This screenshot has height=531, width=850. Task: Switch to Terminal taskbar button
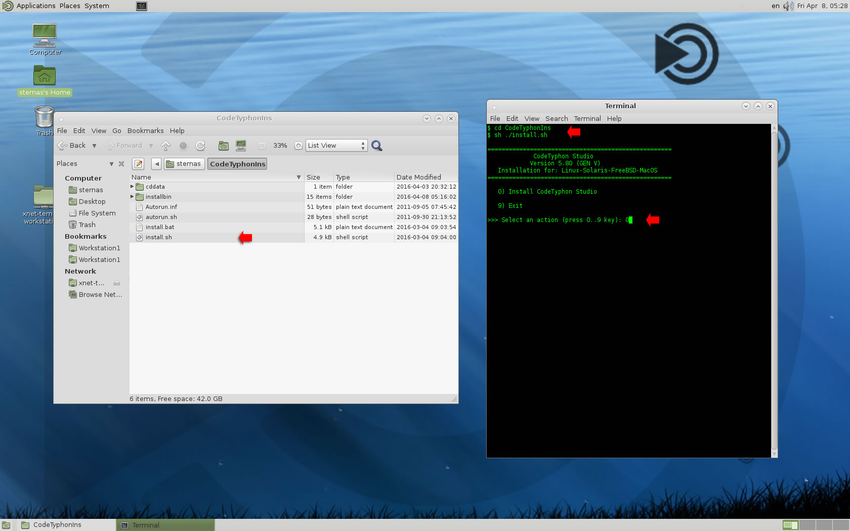165,525
